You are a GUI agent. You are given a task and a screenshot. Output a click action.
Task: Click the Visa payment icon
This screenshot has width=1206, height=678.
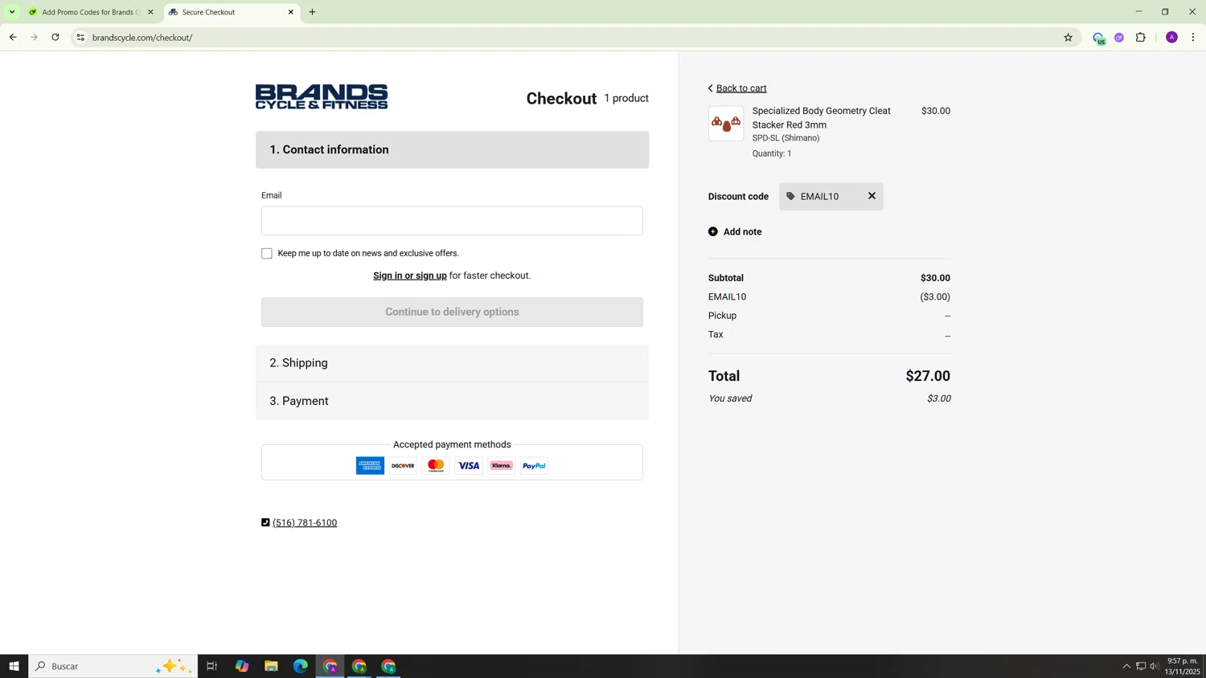tap(469, 466)
